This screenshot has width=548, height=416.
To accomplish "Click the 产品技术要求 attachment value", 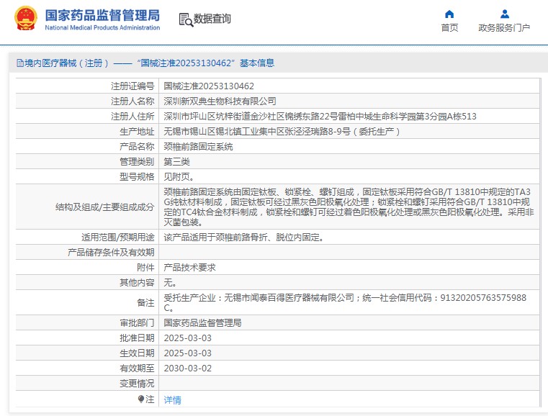I will click(189, 267).
